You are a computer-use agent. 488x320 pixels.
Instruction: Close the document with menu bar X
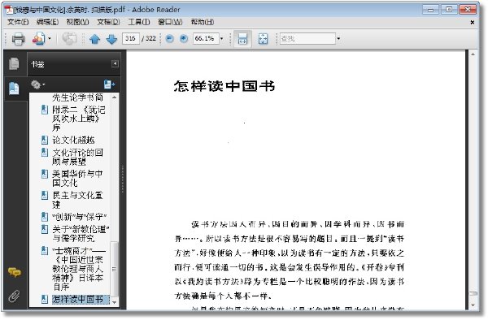pyautogui.click(x=472, y=23)
